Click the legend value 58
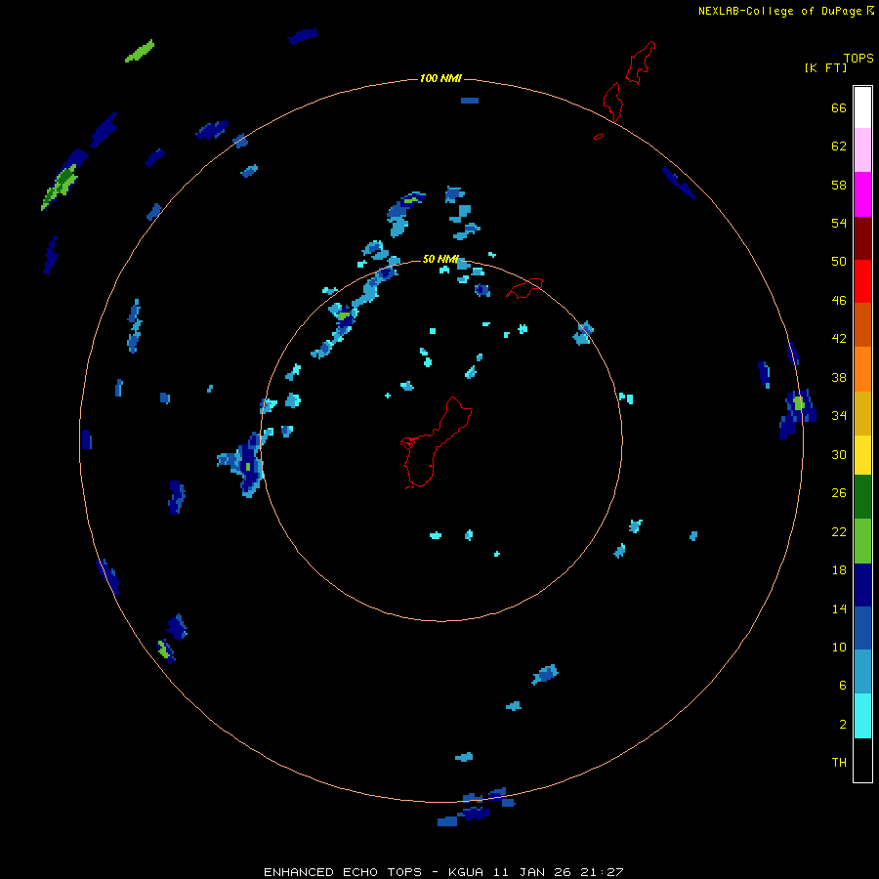 839,185
